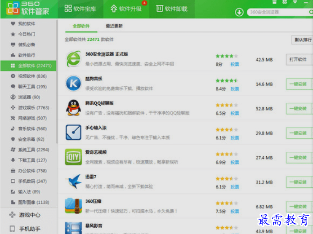Select 浏览器 (90) category icon

click(x=13, y=97)
